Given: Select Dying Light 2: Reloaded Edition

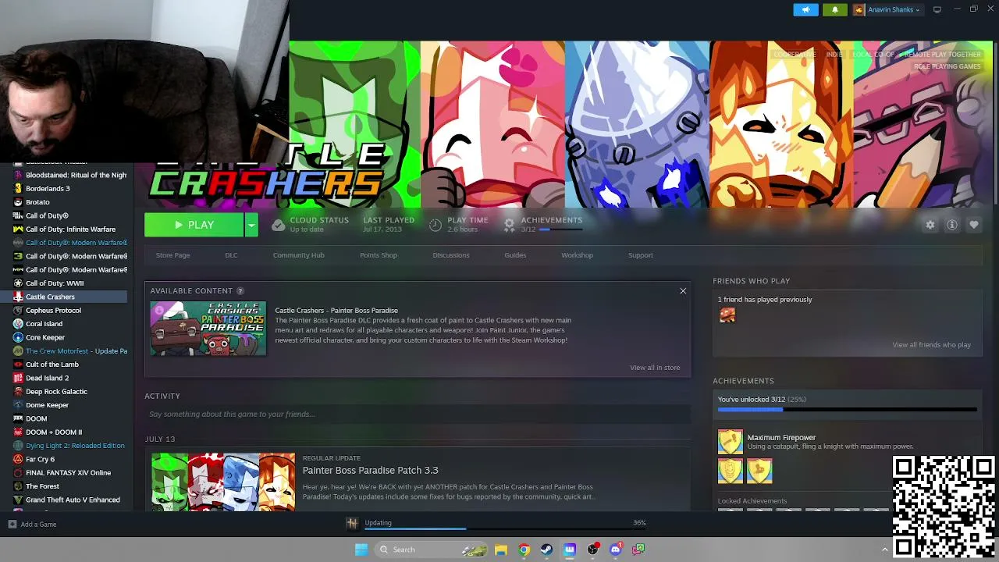Looking at the screenshot, I should (x=75, y=446).
